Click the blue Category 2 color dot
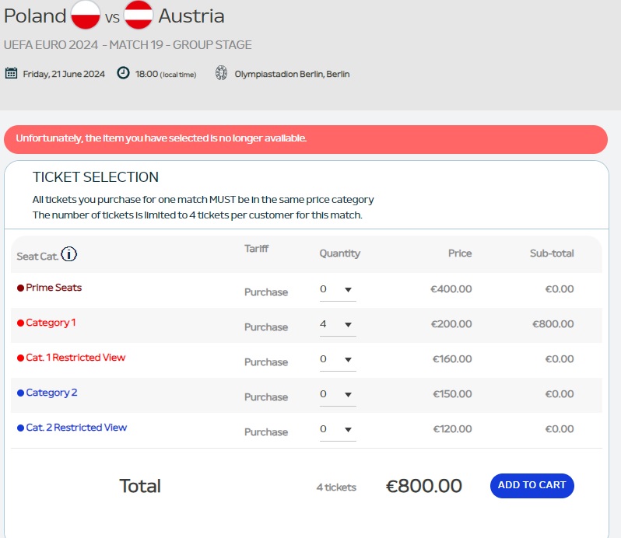 click(x=20, y=393)
